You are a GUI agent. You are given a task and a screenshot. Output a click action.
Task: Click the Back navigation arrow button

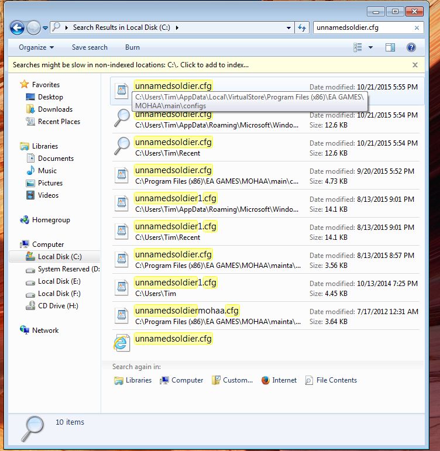click(x=17, y=27)
